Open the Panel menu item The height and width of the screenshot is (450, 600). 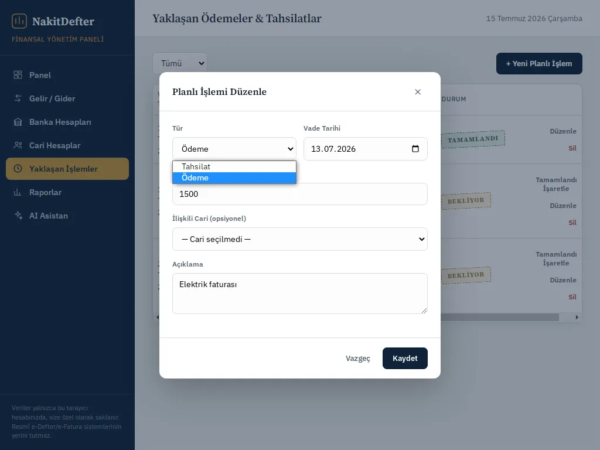tap(67, 75)
